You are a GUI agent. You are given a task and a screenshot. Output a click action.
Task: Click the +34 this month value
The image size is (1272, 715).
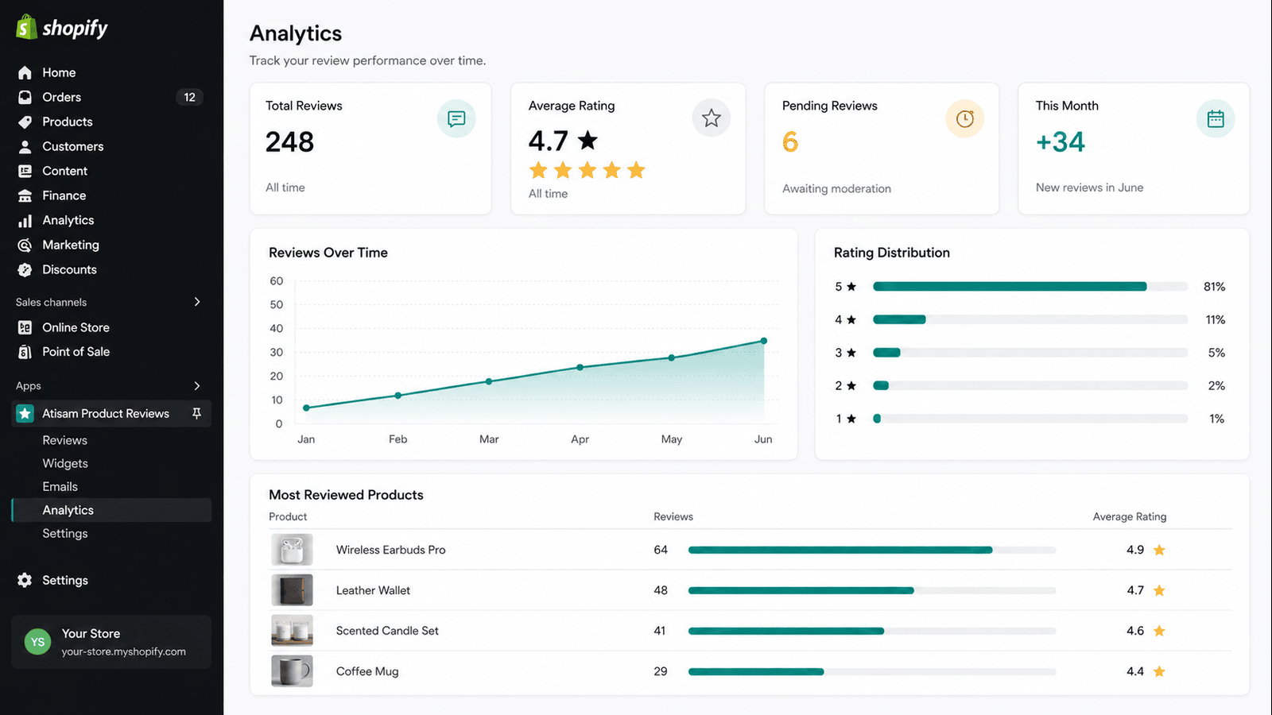(x=1061, y=142)
